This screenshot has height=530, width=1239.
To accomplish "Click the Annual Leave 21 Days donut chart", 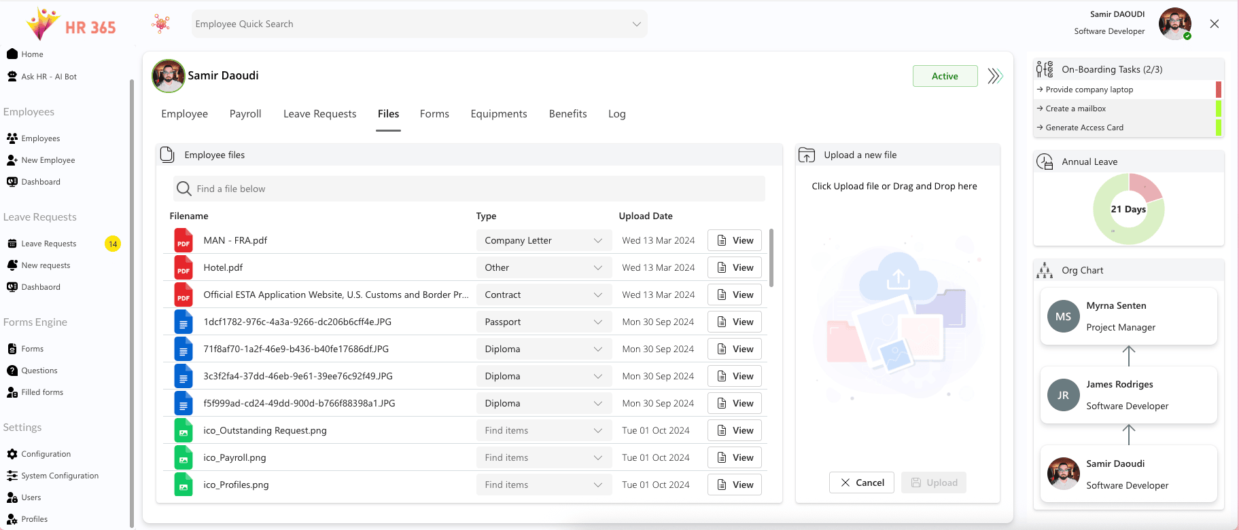I will tap(1129, 209).
